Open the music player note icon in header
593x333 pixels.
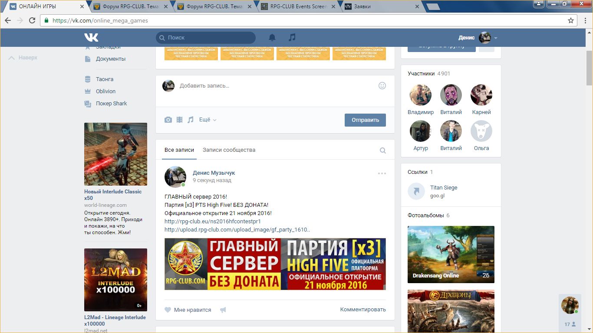(x=292, y=38)
